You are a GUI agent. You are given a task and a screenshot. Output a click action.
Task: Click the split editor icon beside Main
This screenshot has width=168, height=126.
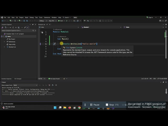(166, 27)
